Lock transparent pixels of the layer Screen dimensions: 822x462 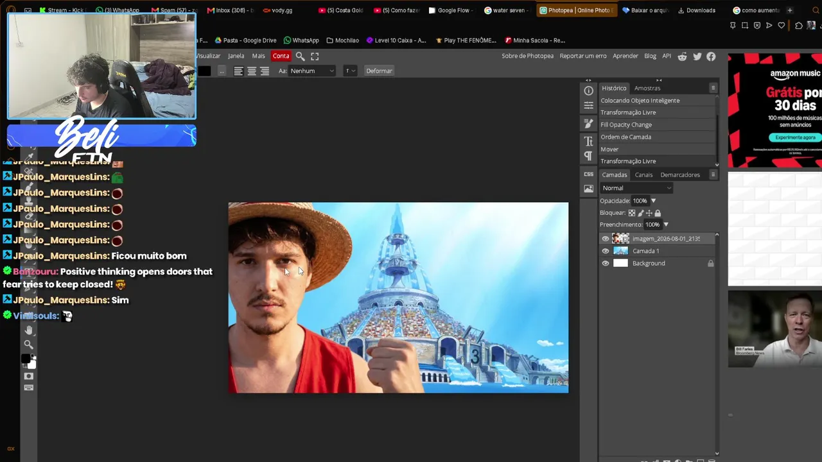632,213
